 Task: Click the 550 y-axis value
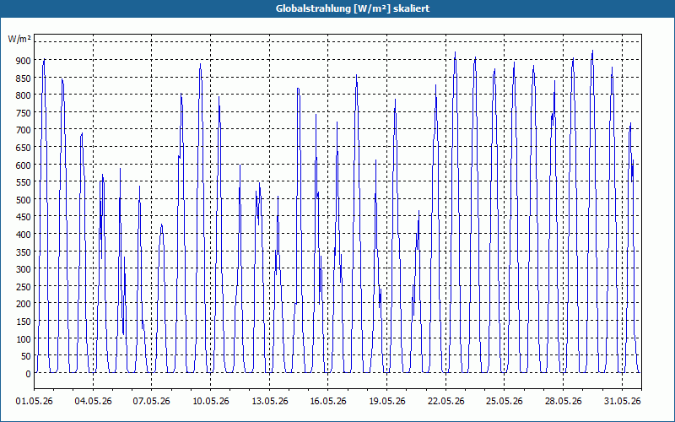(x=23, y=182)
